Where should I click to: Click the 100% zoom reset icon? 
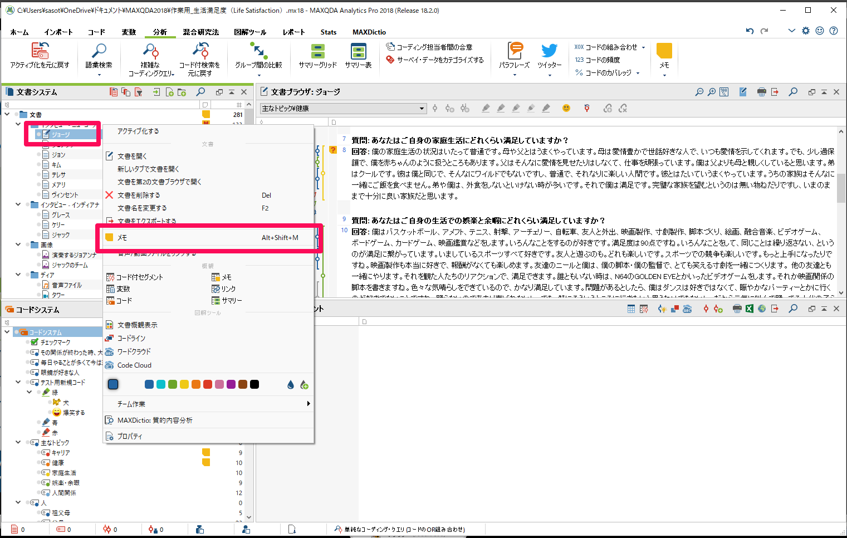click(724, 92)
